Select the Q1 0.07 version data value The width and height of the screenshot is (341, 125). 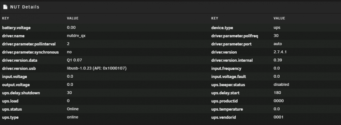click(x=74, y=60)
